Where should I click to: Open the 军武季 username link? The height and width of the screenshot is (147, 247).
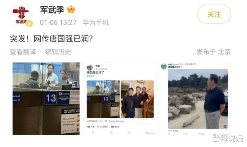(x=52, y=9)
